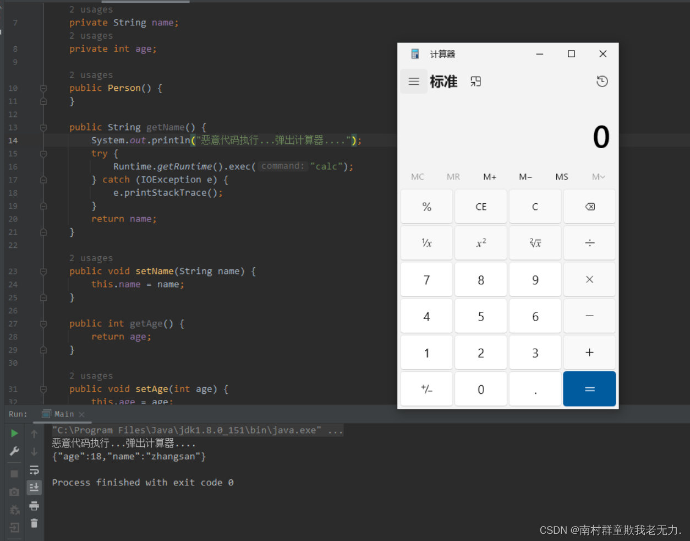
Task: Collapse setAge method fold at line 31
Action: coord(43,389)
